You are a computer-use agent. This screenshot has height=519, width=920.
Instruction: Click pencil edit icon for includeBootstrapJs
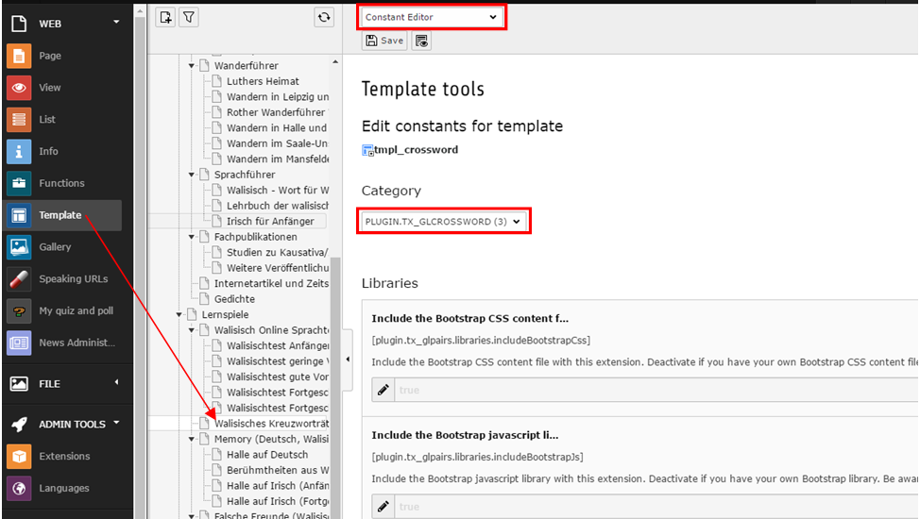pos(383,507)
